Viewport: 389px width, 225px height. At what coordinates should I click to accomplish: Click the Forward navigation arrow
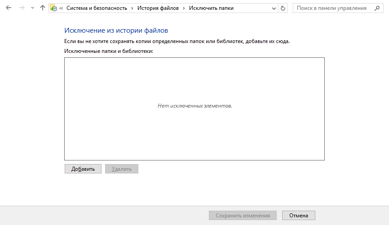click(x=22, y=8)
